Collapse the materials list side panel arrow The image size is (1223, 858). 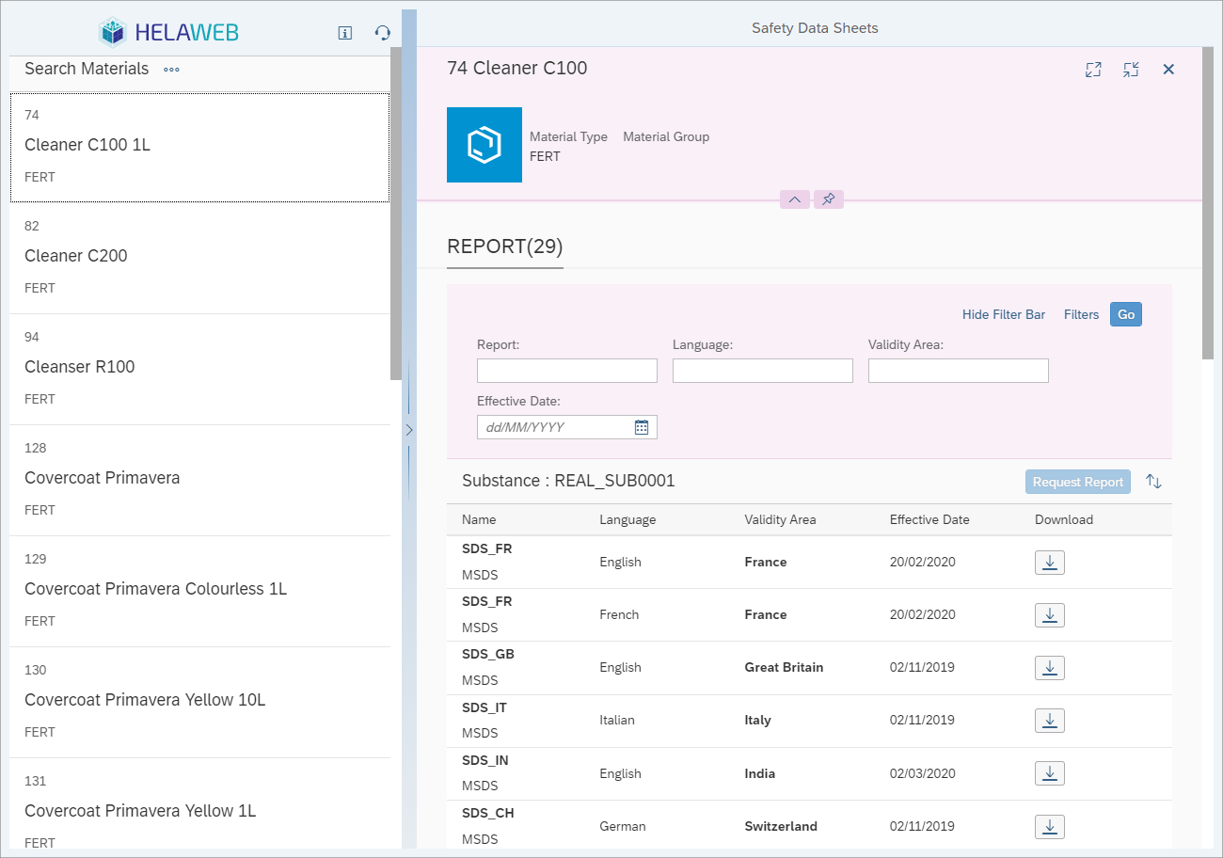[409, 430]
